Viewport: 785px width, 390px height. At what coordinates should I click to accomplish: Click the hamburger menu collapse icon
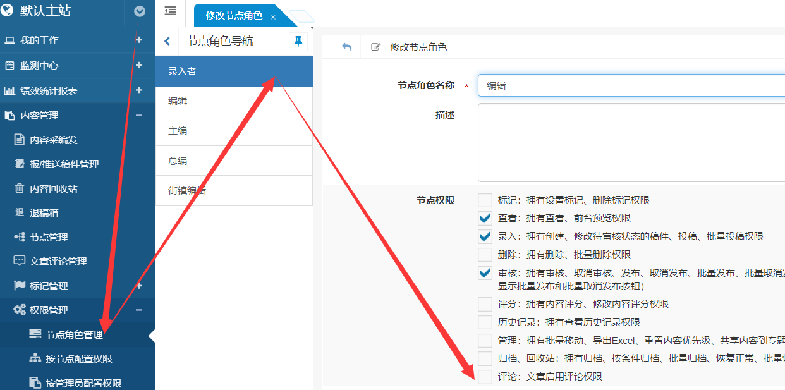[x=170, y=11]
